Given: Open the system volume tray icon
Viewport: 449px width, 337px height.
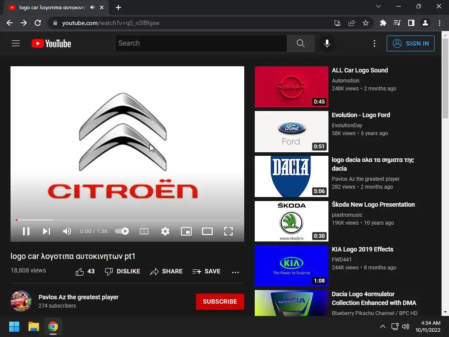Looking at the screenshot, I should point(406,326).
